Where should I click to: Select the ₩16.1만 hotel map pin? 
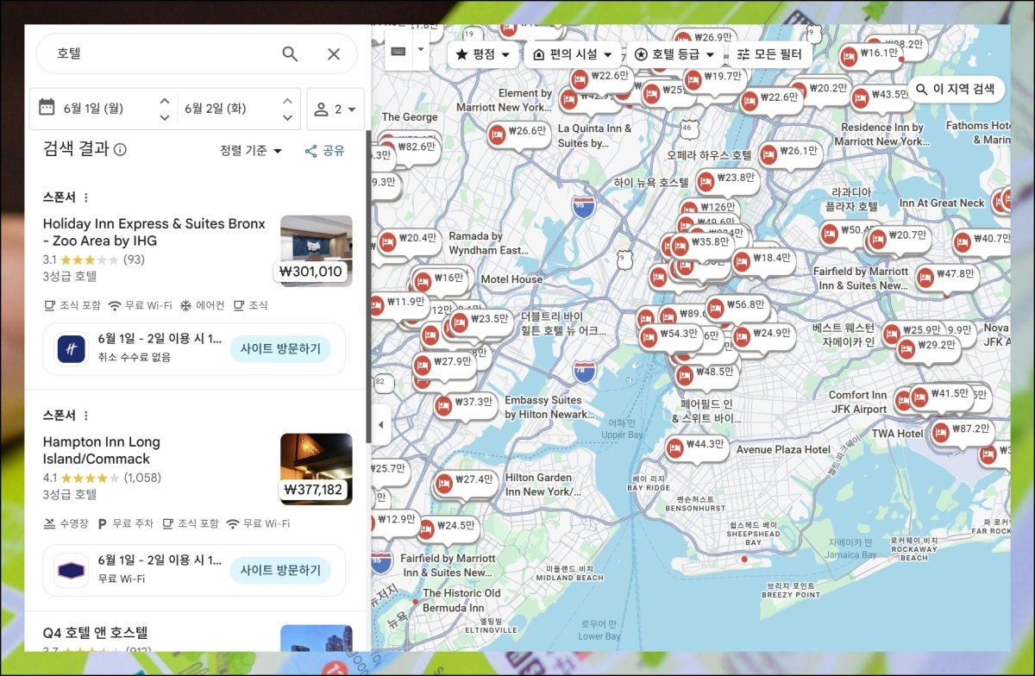[870, 54]
